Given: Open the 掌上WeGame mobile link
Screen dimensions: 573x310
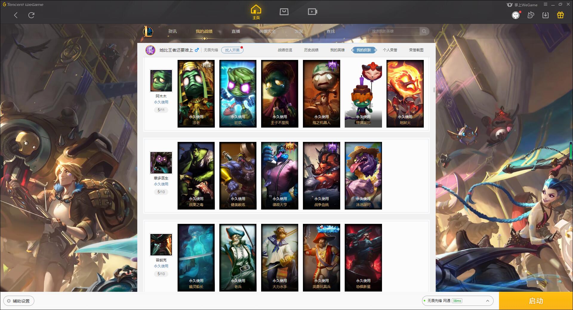Looking at the screenshot, I should (x=522, y=5).
